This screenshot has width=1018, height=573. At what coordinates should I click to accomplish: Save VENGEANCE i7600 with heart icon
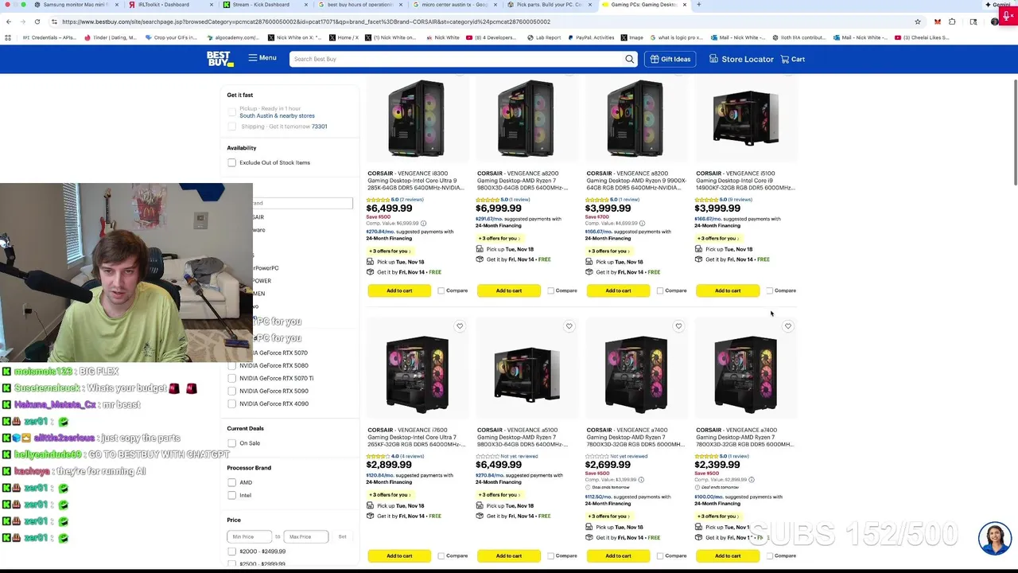[460, 326]
